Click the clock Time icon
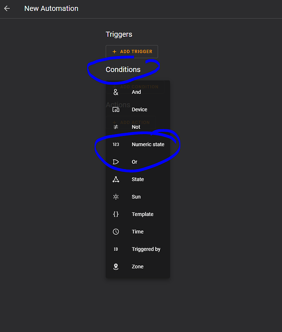 (x=116, y=232)
